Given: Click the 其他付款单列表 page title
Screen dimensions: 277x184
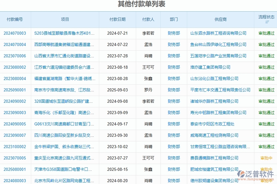Looking at the screenshot, I should coord(141,4).
